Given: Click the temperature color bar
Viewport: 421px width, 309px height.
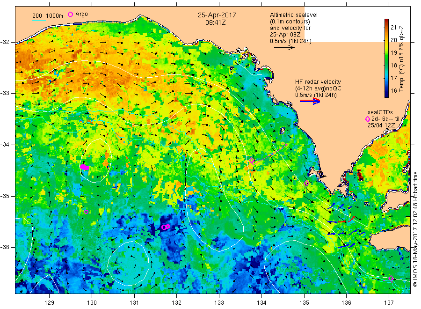Looking at the screenshot, I should click(x=386, y=58).
